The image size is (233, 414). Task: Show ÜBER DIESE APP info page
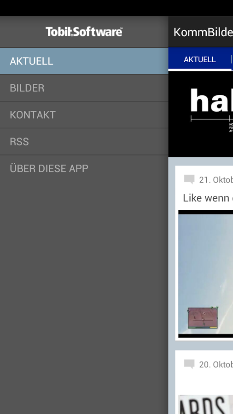click(x=84, y=168)
